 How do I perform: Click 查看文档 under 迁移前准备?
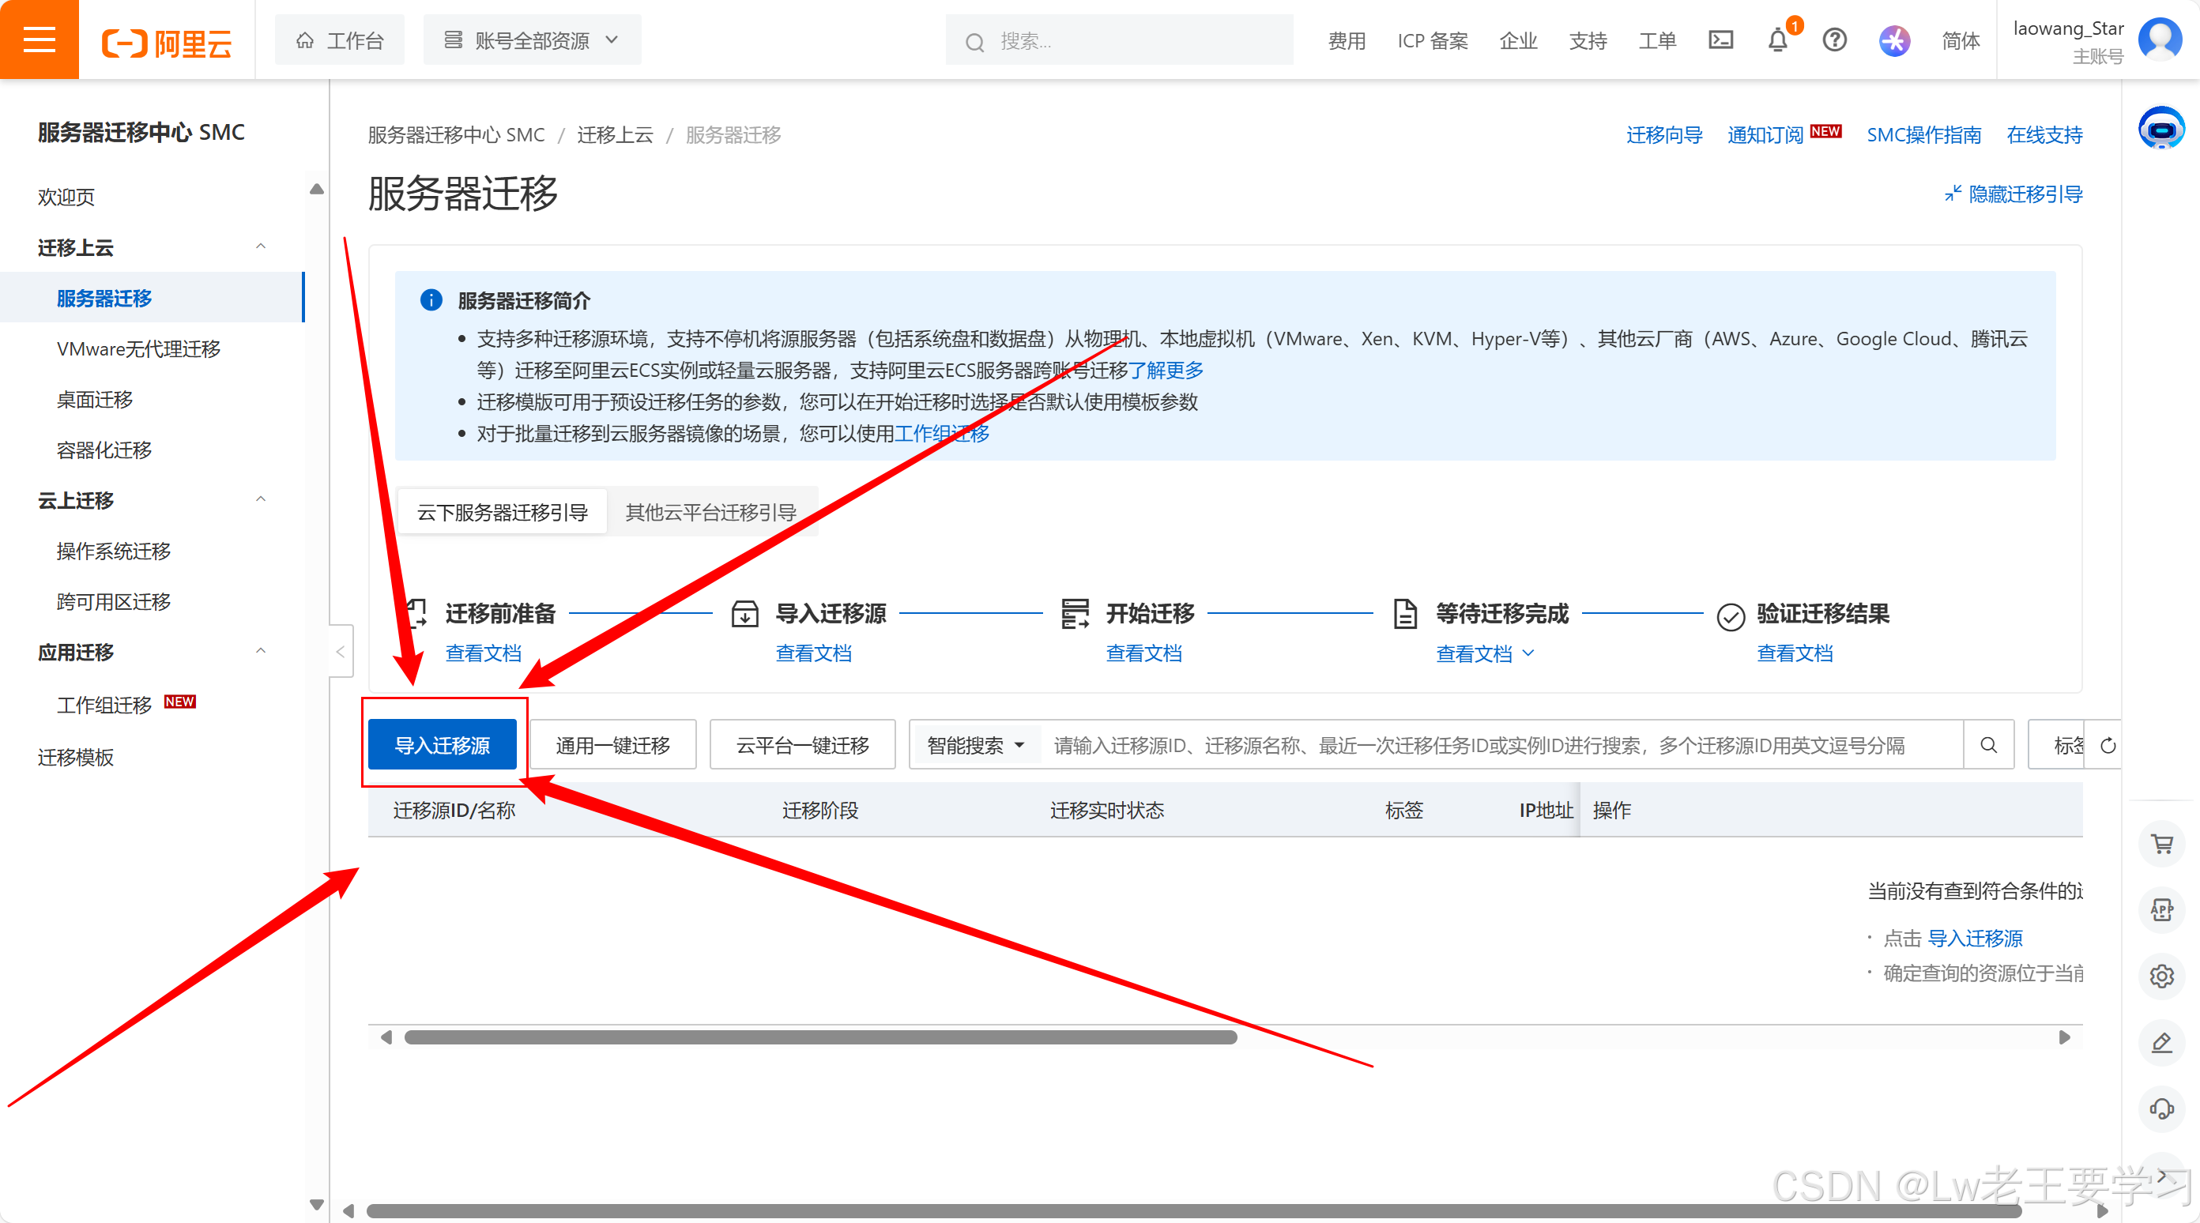click(x=484, y=653)
